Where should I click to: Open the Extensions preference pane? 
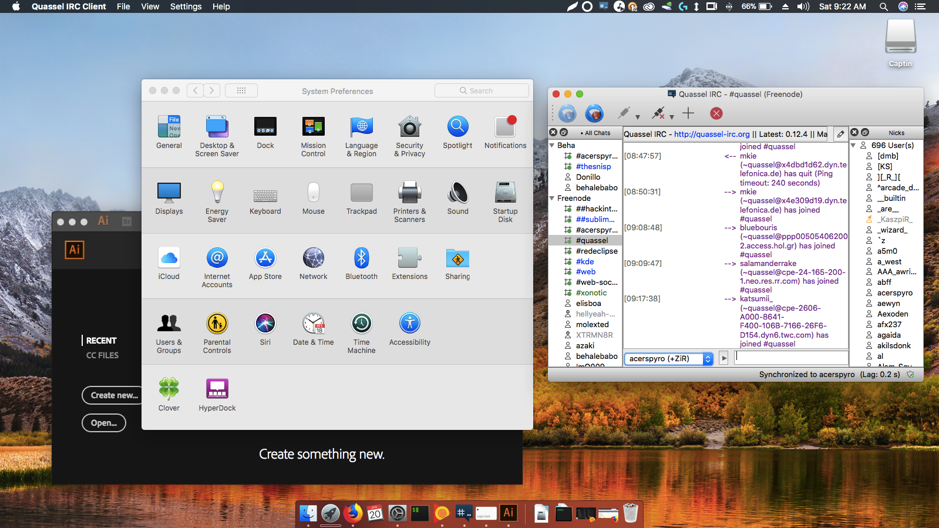410,264
